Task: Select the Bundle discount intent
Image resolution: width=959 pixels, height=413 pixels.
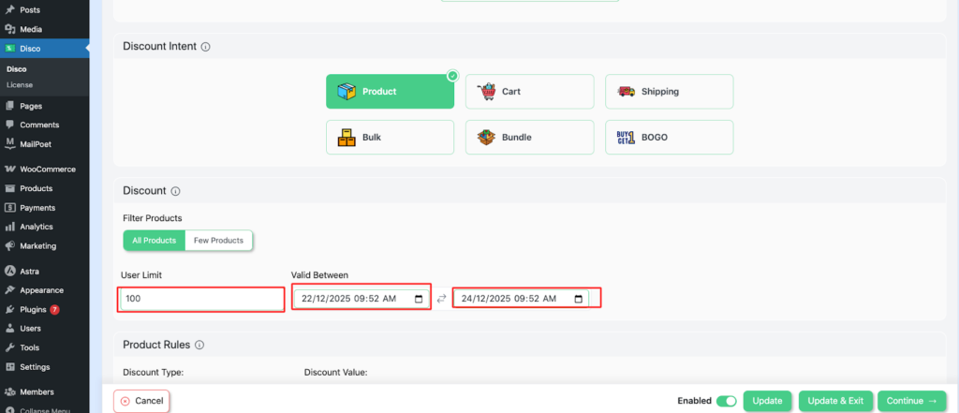Action: pyautogui.click(x=530, y=137)
